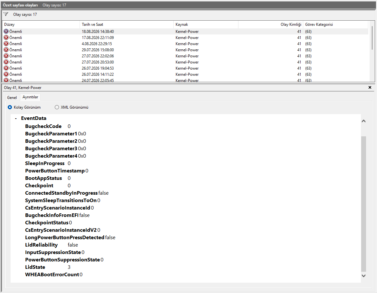Image resolution: width=377 pixels, height=293 pixels.
Task: Select the event dated 4.08.2026 22:29:15
Action: (185, 44)
